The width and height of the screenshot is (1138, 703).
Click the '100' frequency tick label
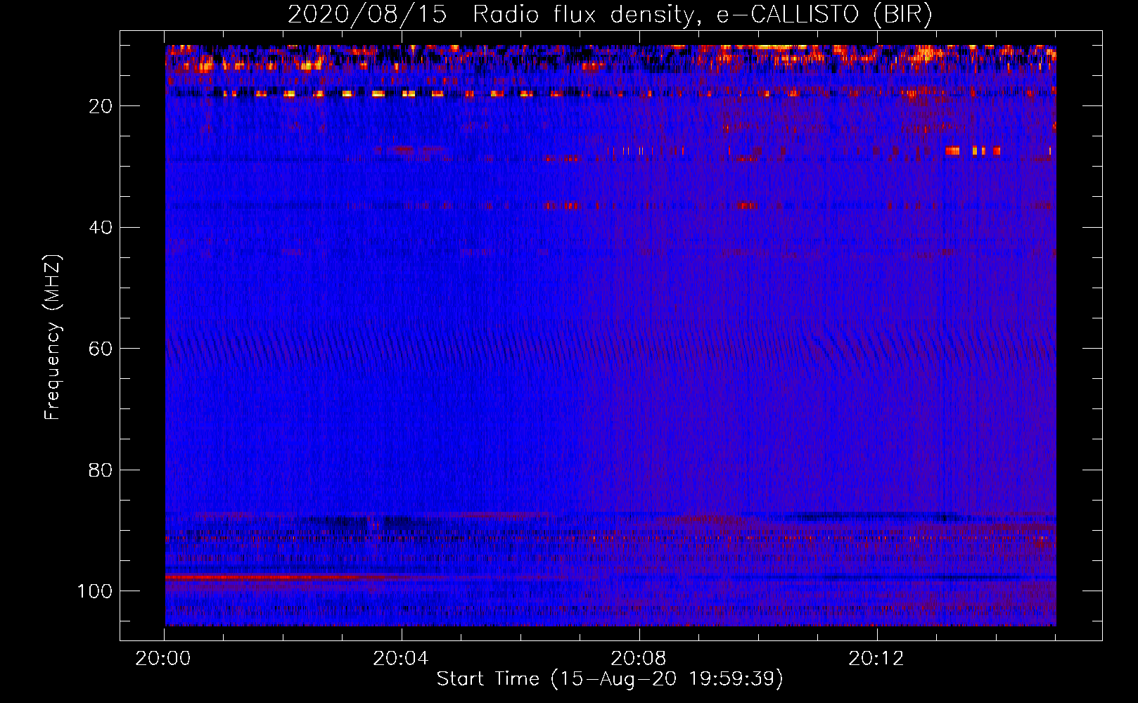pos(95,591)
